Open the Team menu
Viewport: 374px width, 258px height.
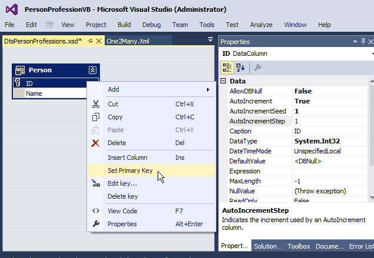point(180,25)
